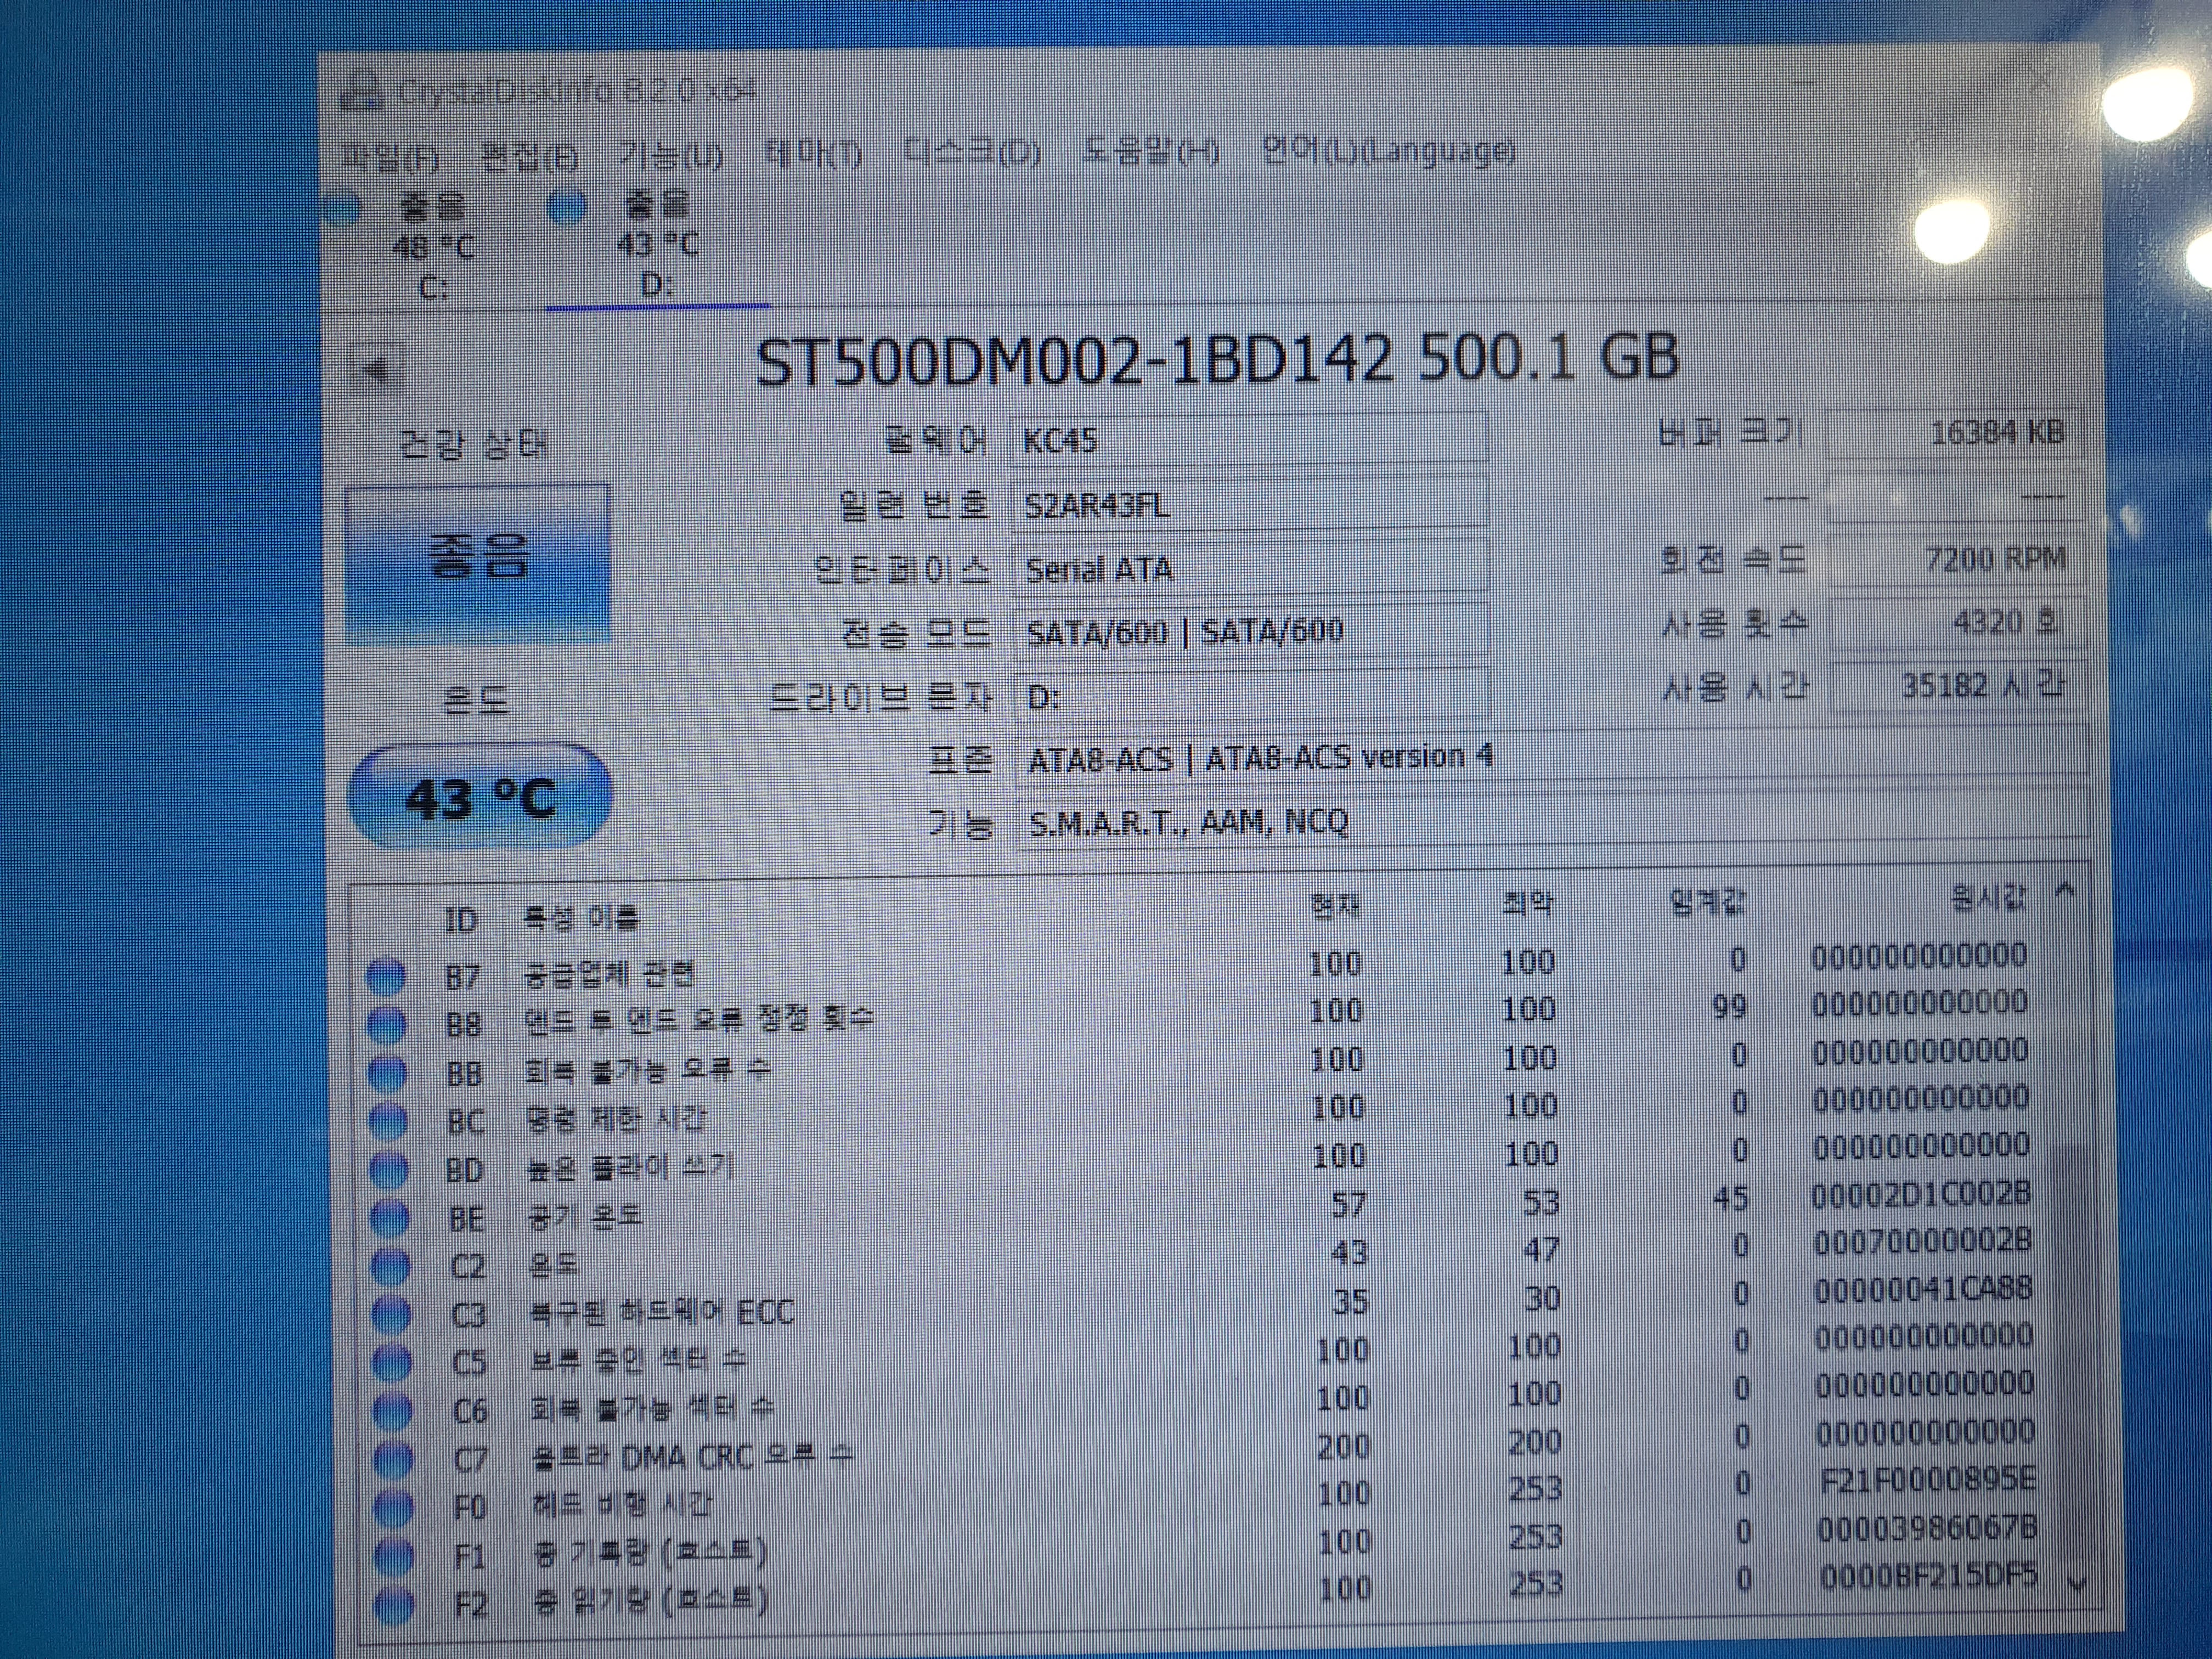
Task: Click the status icon for attribute BD
Action: point(389,1170)
